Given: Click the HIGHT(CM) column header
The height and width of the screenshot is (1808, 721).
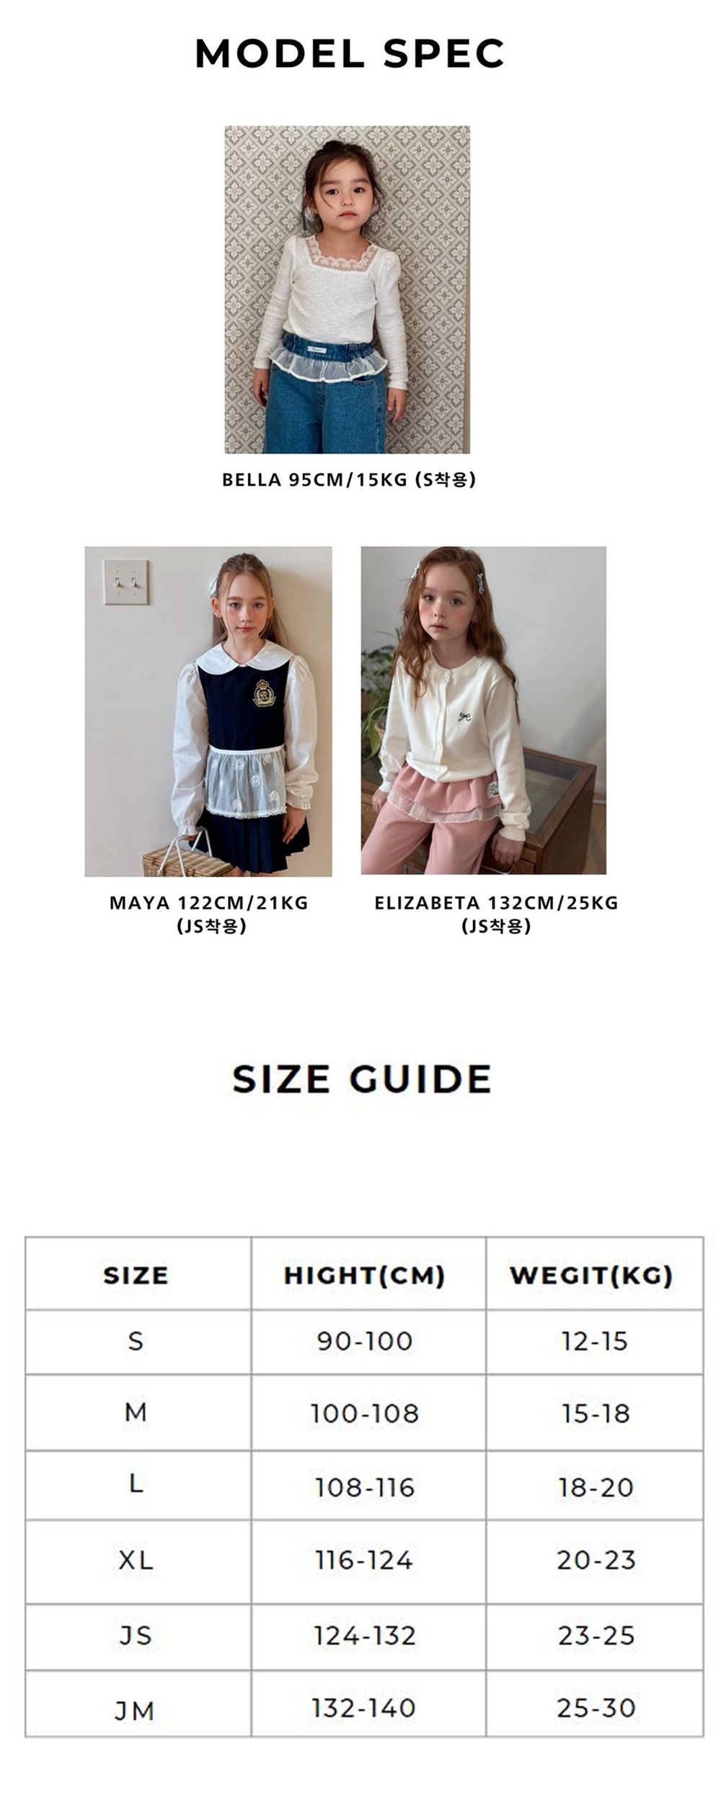Looking at the screenshot, I should pos(365,1275).
